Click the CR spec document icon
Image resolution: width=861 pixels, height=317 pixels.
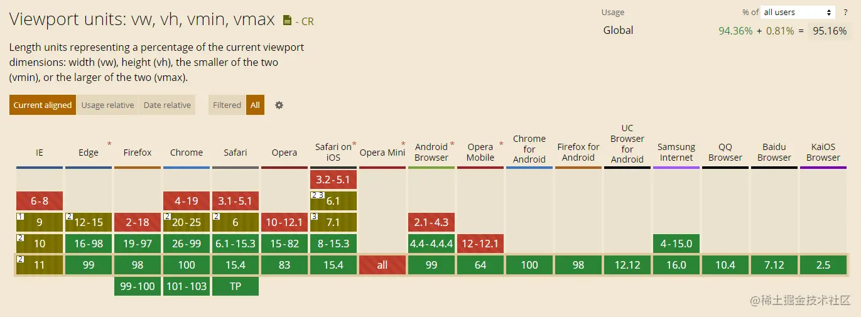[287, 20]
